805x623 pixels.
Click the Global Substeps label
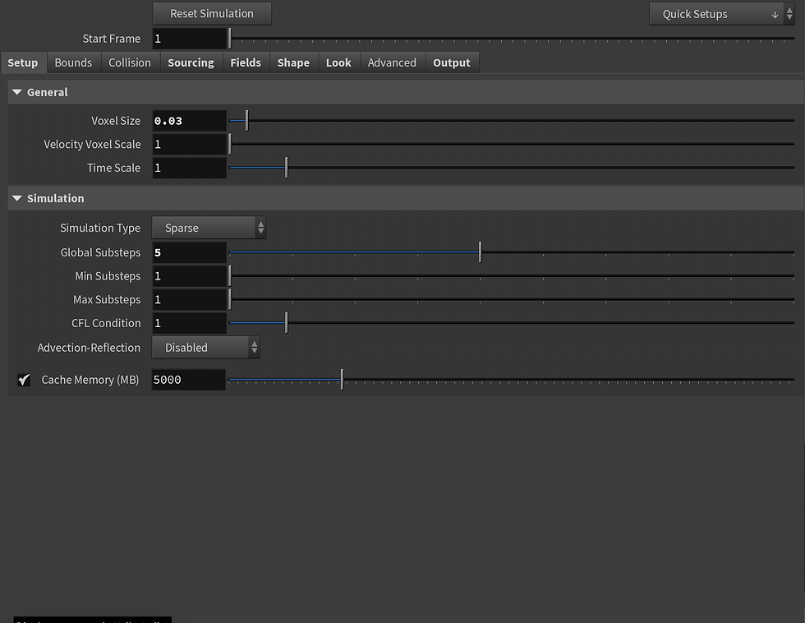click(x=100, y=252)
